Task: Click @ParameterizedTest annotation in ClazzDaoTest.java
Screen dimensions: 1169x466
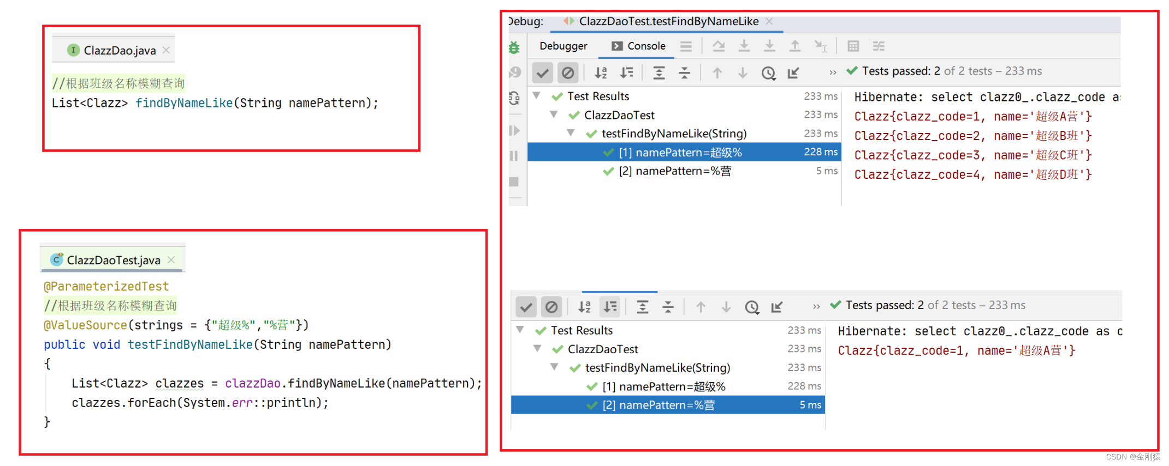Action: click(x=106, y=286)
